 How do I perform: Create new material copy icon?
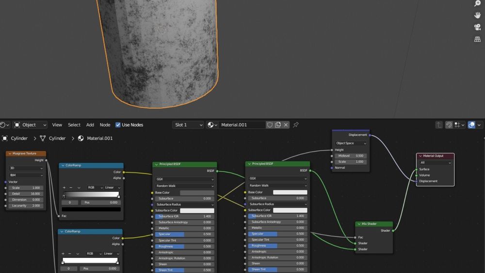point(278,125)
